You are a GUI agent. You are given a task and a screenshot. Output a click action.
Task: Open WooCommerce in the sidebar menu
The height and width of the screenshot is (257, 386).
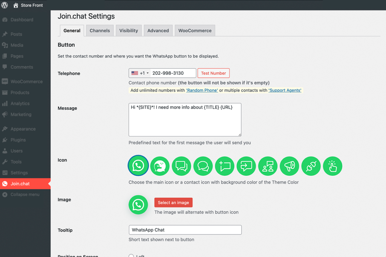[27, 82]
